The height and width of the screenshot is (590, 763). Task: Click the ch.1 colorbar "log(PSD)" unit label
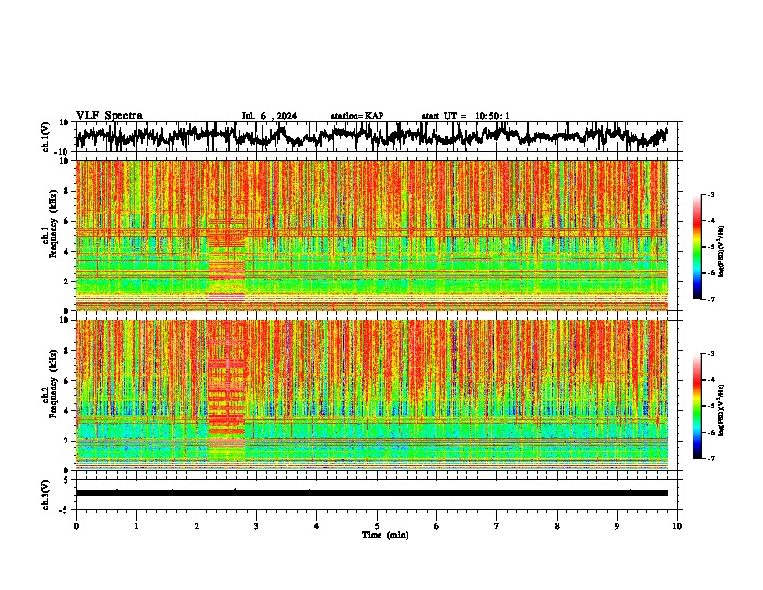coord(722,252)
